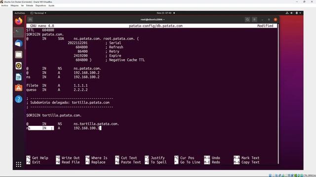Screen dimensions: 316x177
Task: Click 192.168.100.2 in the '@ IN A' record
Action: [x=86, y=73]
